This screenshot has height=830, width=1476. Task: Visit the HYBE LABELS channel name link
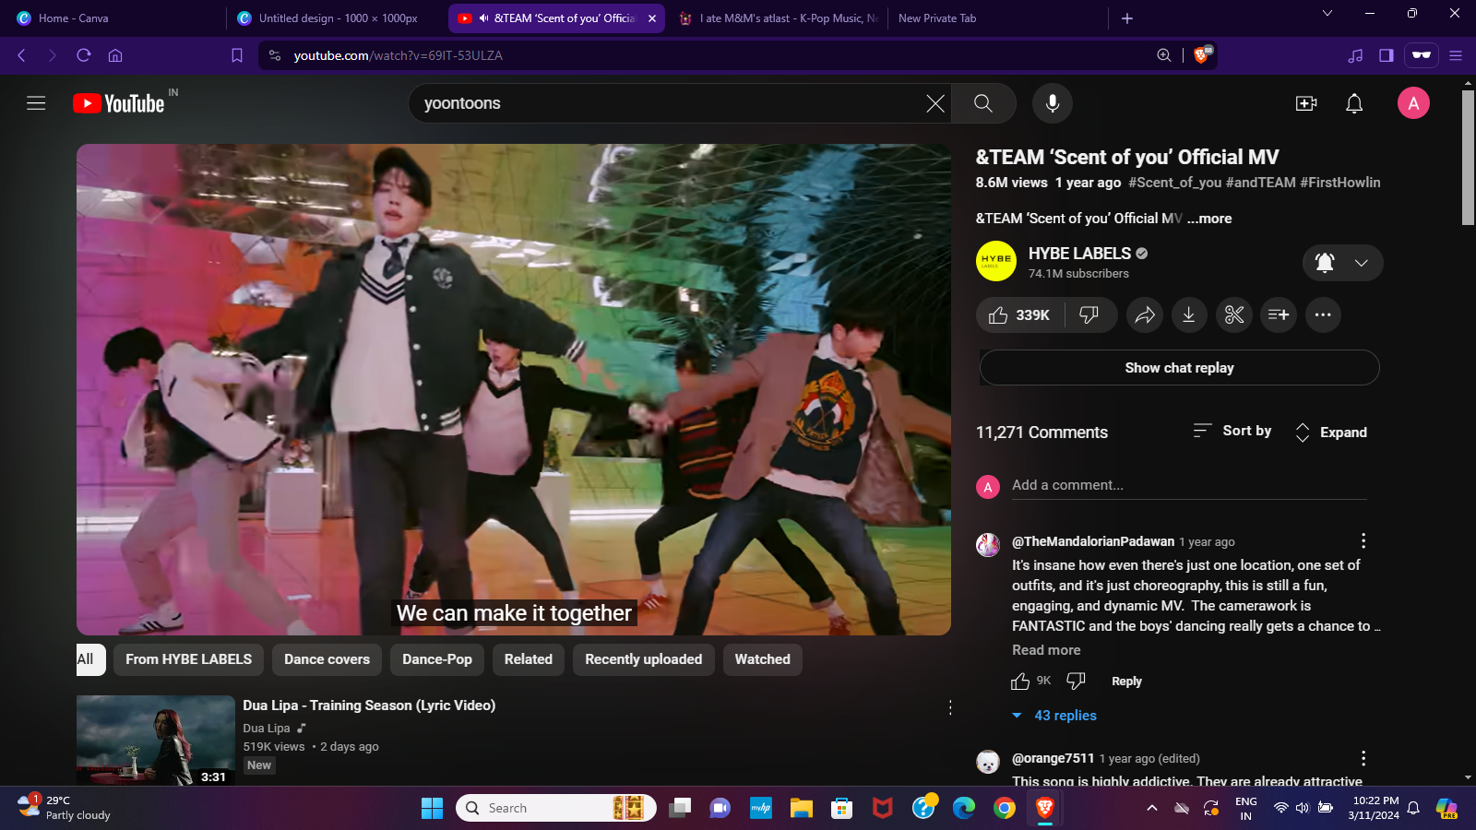click(x=1079, y=254)
